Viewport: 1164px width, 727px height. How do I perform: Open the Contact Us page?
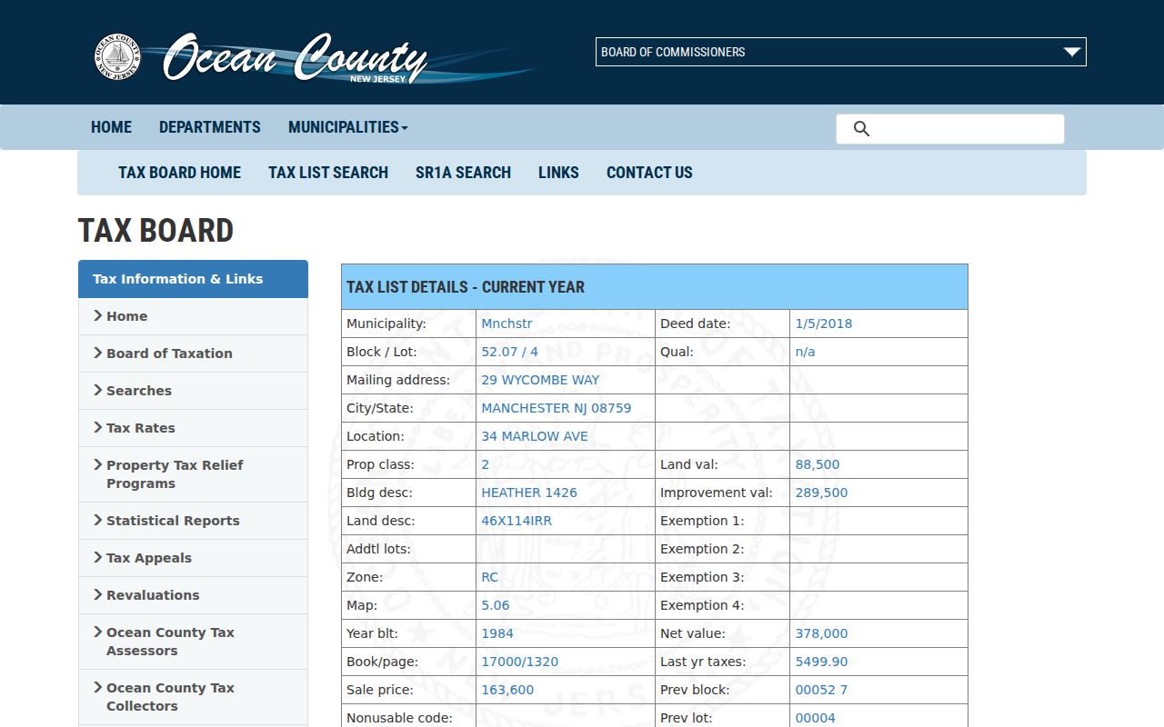649,173
